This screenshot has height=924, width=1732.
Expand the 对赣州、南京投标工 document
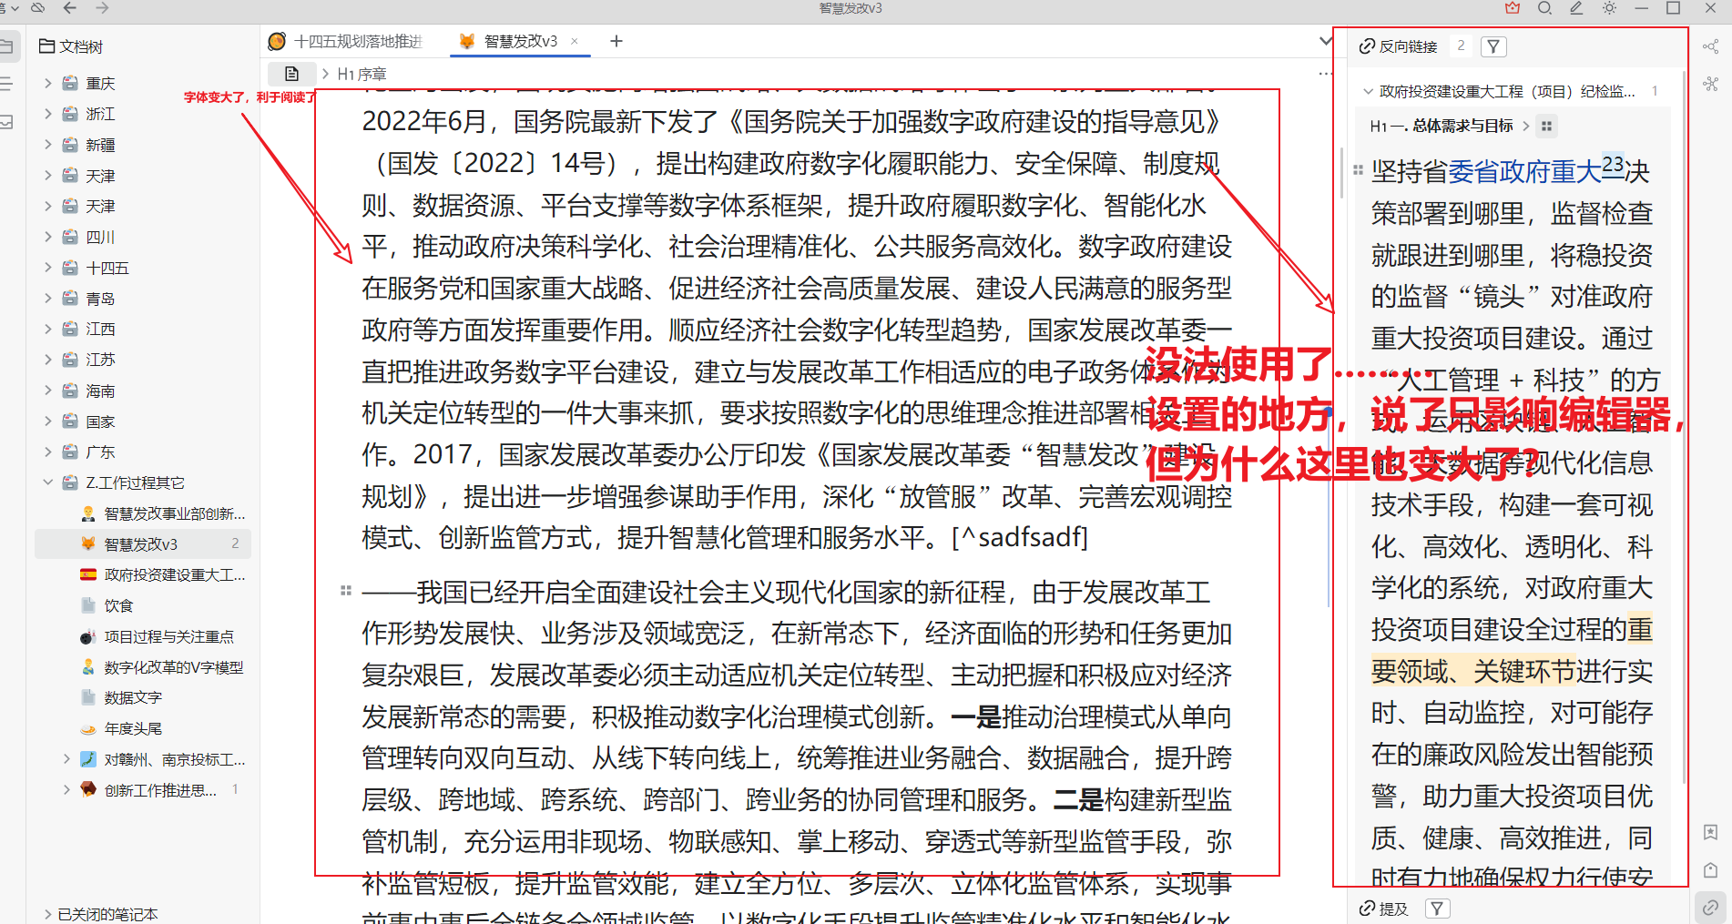coord(66,758)
